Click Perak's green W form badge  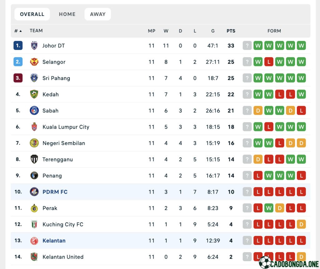click(x=269, y=208)
